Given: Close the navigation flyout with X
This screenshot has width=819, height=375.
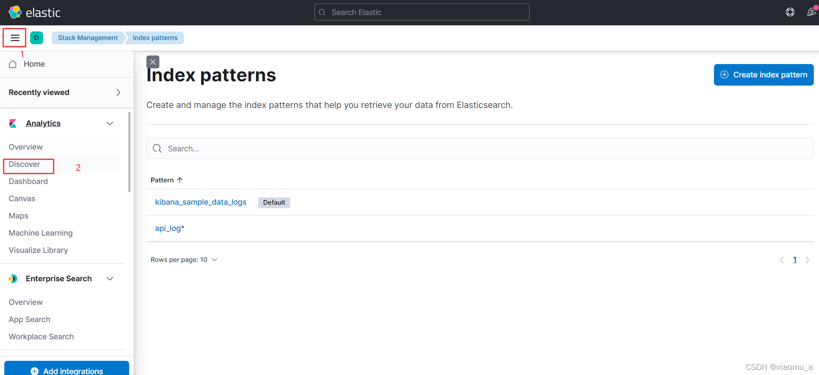Looking at the screenshot, I should pos(153,62).
